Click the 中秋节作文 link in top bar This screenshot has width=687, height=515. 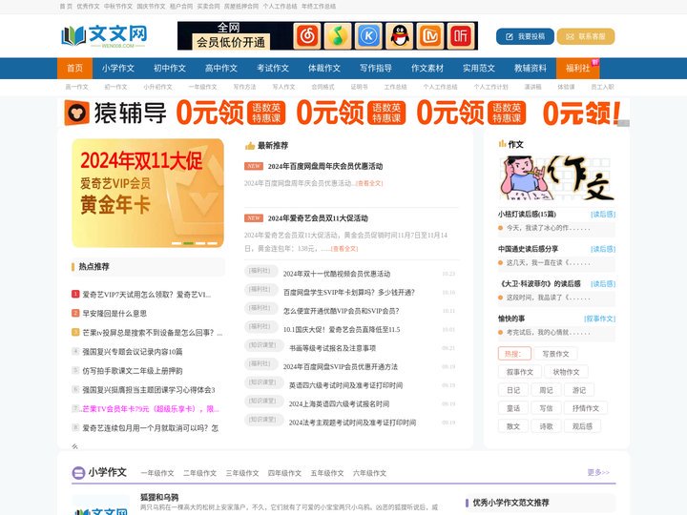tap(118, 6)
